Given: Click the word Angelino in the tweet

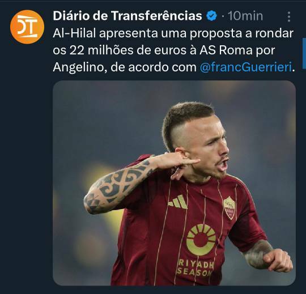Looking at the screenshot, I should (80, 67).
